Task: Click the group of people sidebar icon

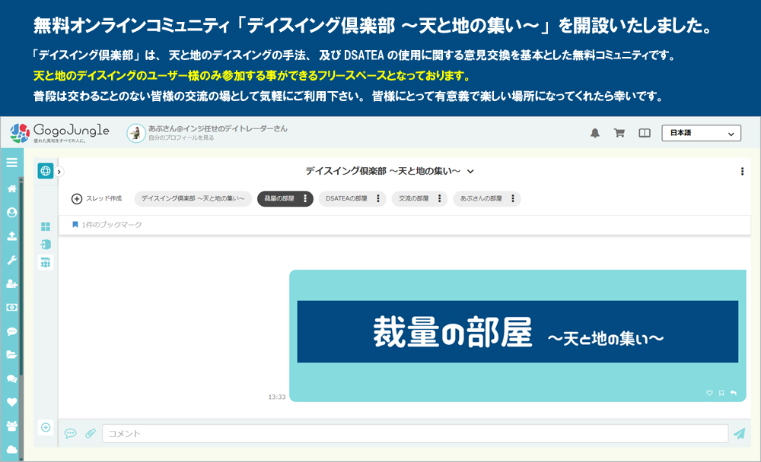Action: coord(11,426)
